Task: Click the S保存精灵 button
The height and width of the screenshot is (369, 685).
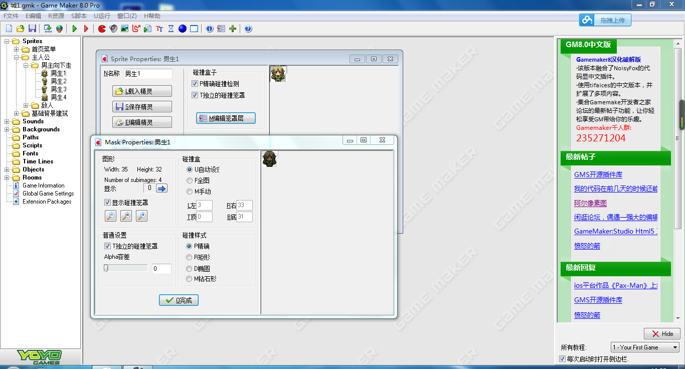Action: (142, 107)
